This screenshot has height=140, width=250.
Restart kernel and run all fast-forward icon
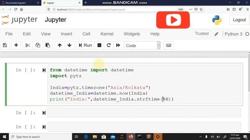point(118,45)
